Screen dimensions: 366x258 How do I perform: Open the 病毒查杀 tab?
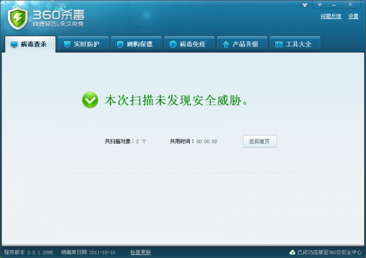click(30, 44)
